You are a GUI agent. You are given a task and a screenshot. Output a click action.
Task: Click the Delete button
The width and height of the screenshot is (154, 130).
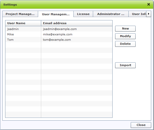(x=125, y=44)
